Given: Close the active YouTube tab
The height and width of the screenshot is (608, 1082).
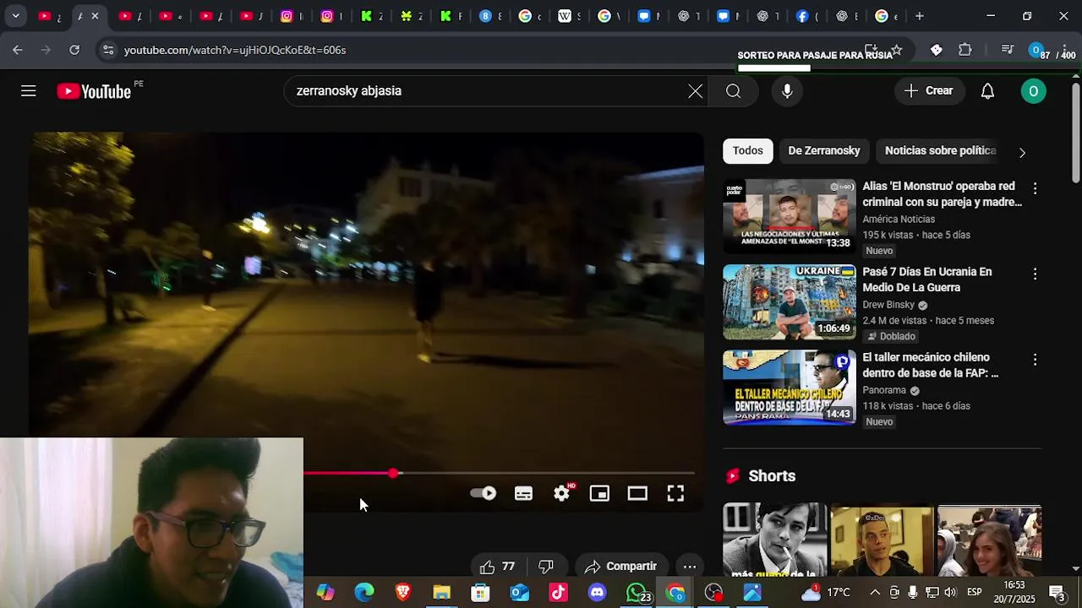Looking at the screenshot, I should [95, 16].
